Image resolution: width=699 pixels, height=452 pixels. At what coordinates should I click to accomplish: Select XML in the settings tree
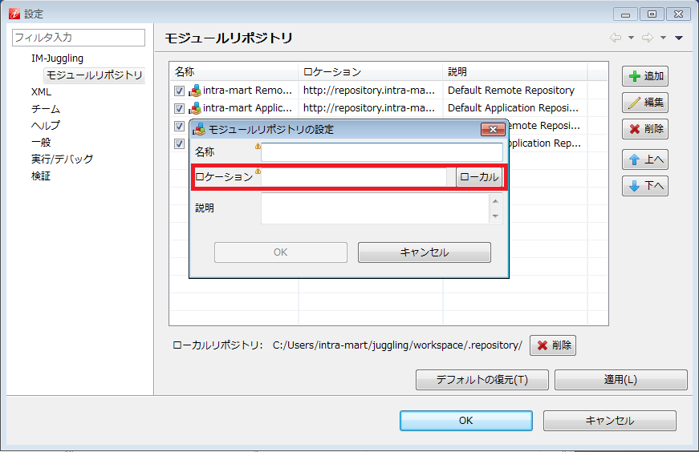[41, 92]
